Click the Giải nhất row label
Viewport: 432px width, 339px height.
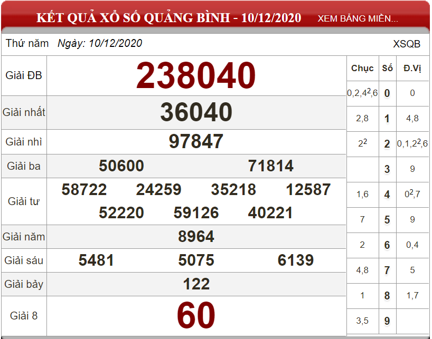[24, 112]
